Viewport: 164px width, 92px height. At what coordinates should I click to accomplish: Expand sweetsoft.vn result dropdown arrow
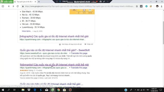[70, 53]
